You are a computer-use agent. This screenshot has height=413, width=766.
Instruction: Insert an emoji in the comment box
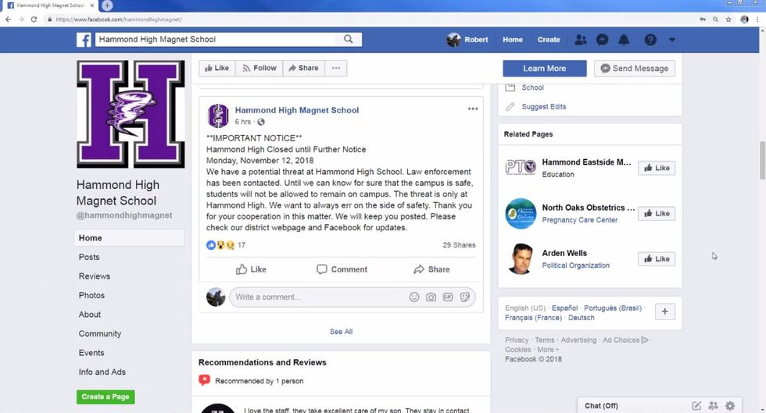point(414,297)
